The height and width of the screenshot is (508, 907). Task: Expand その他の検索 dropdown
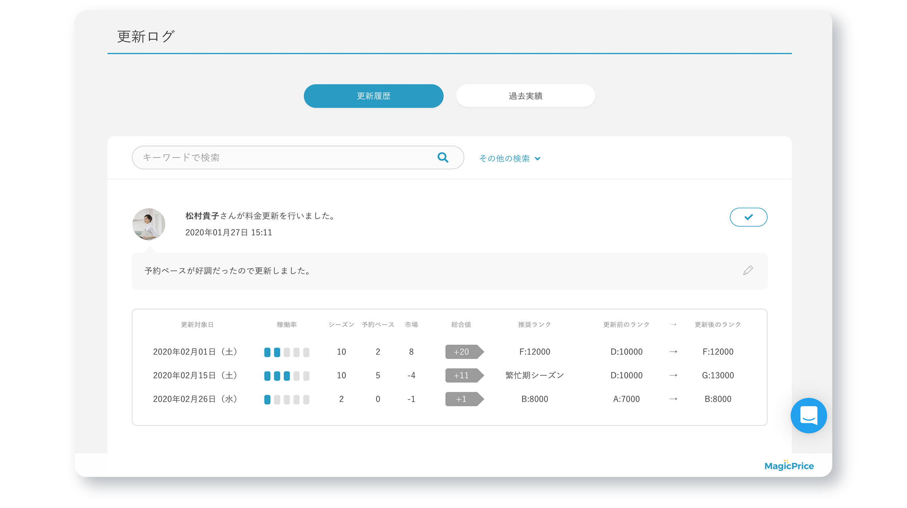[x=510, y=158]
